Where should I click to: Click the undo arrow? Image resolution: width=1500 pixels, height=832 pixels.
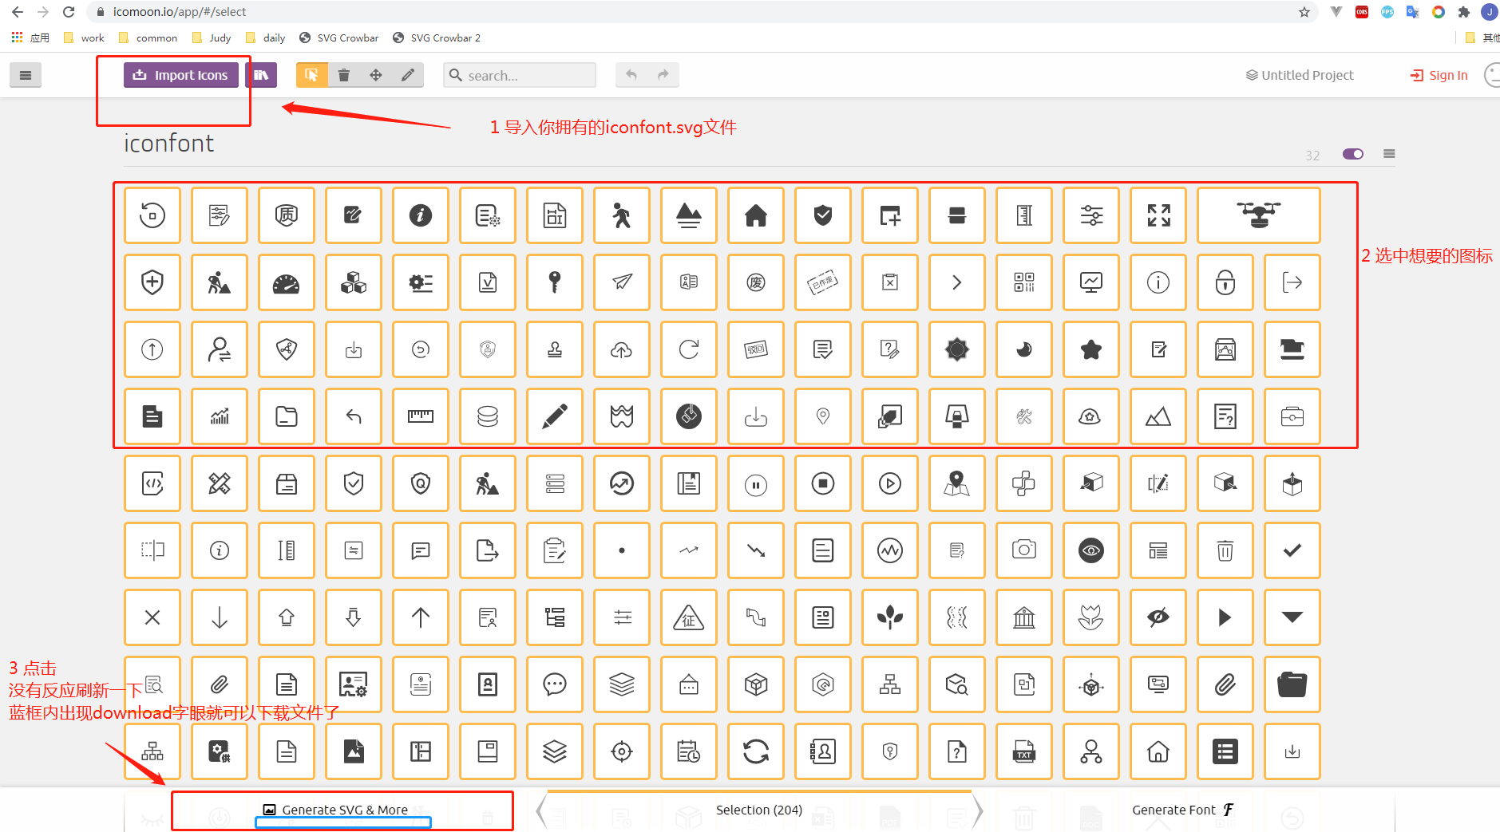pyautogui.click(x=631, y=74)
